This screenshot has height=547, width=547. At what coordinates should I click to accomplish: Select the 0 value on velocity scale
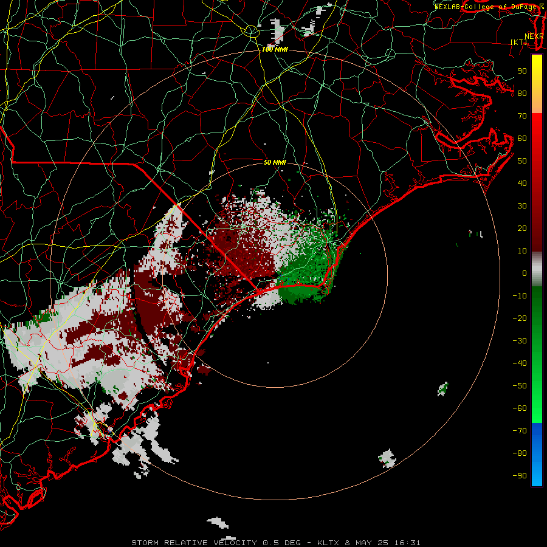tap(525, 273)
